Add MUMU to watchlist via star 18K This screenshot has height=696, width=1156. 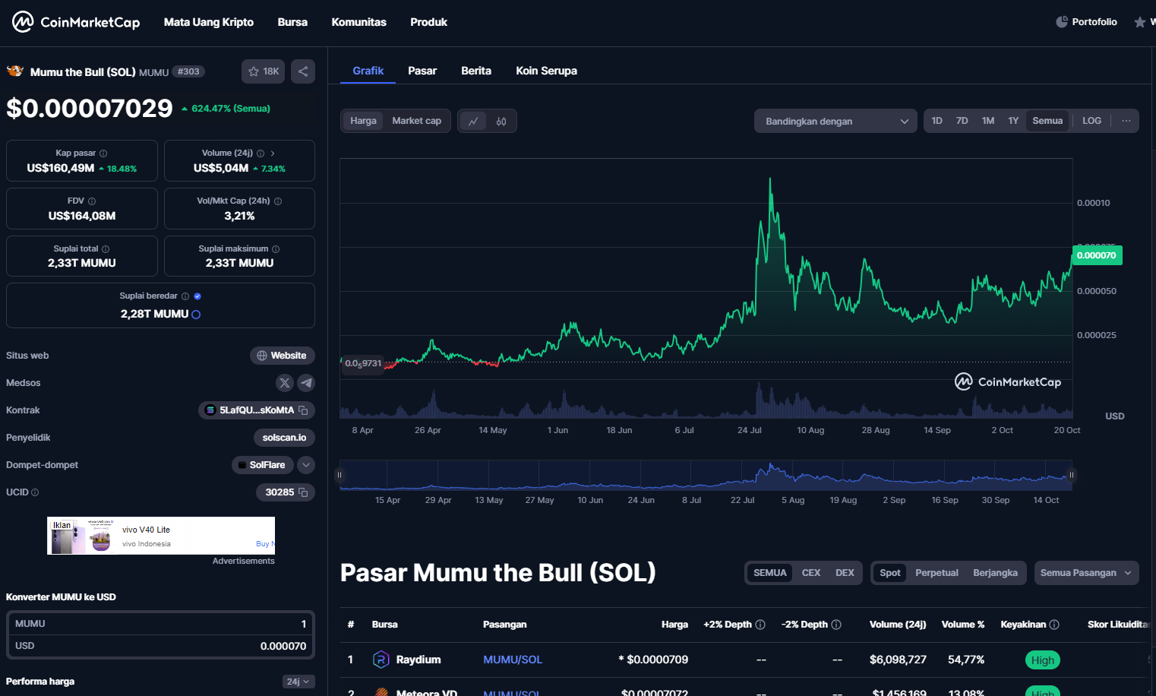(264, 71)
